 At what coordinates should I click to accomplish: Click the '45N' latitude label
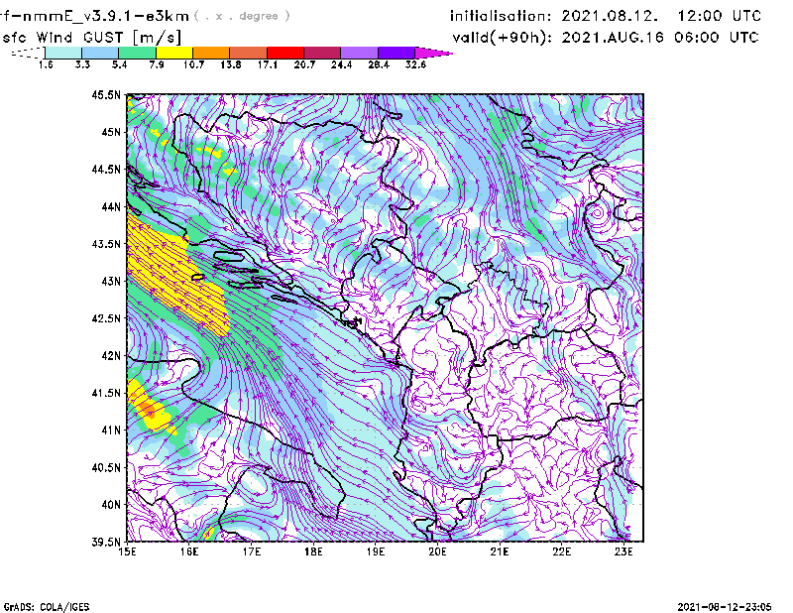click(111, 132)
